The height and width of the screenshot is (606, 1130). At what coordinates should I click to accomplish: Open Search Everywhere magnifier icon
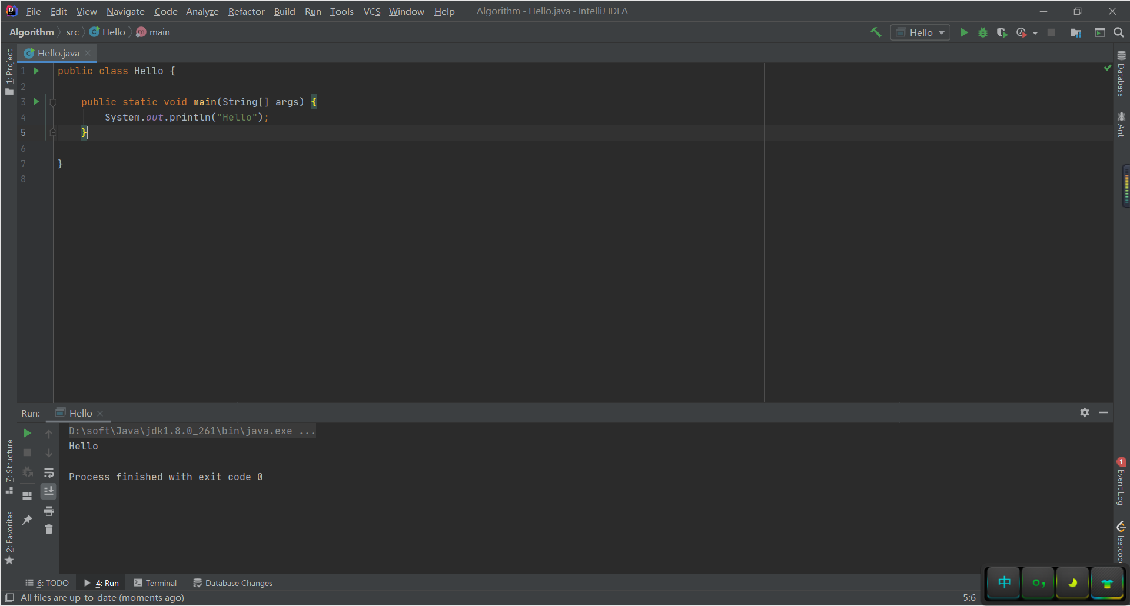point(1119,32)
